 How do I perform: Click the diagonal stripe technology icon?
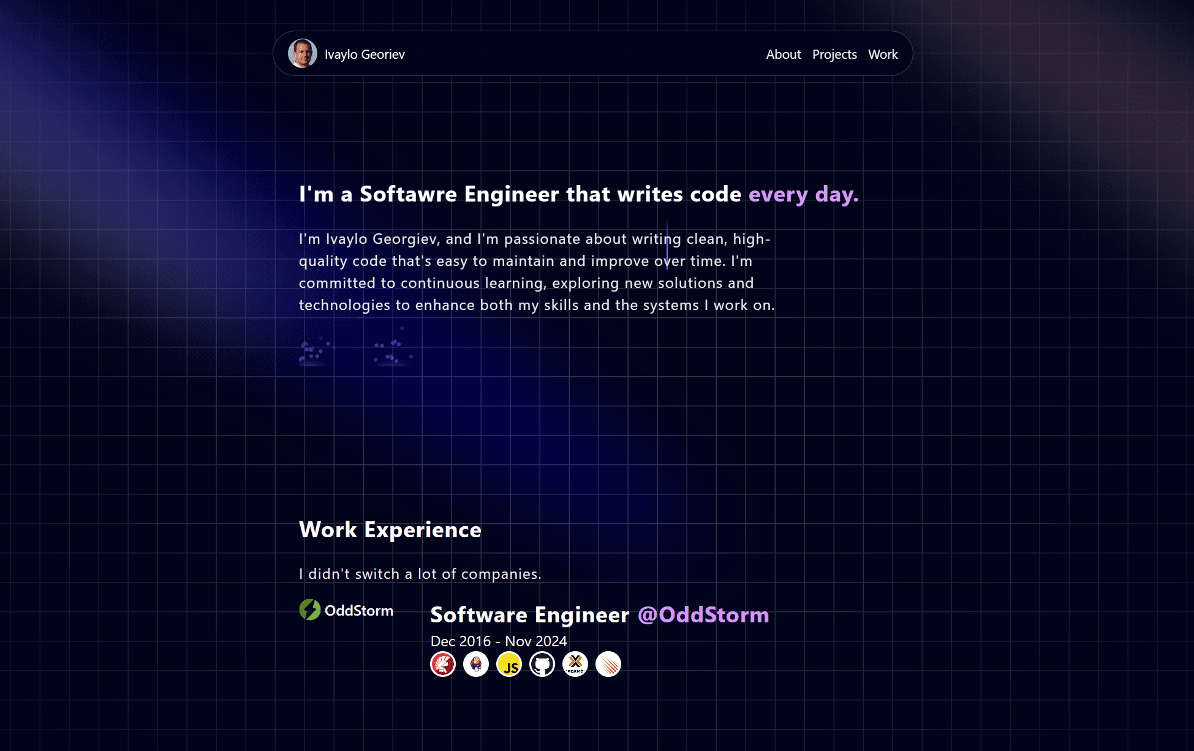608,663
